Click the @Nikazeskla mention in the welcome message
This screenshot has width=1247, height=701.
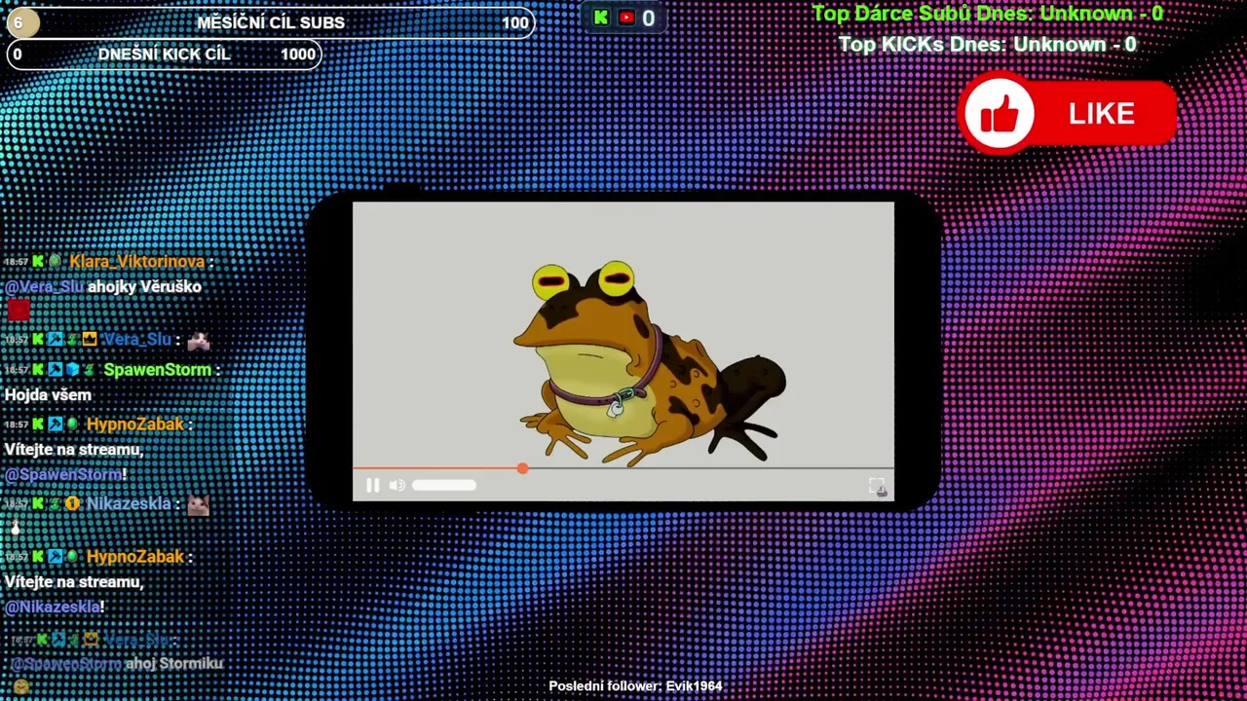pyautogui.click(x=52, y=608)
